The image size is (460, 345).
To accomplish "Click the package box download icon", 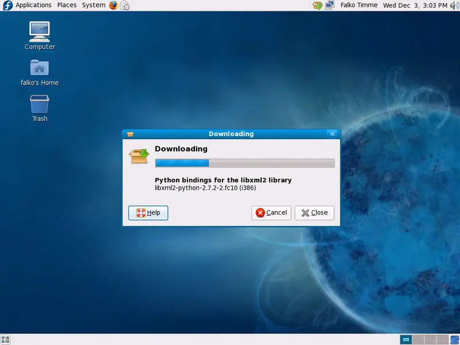I will [139, 156].
